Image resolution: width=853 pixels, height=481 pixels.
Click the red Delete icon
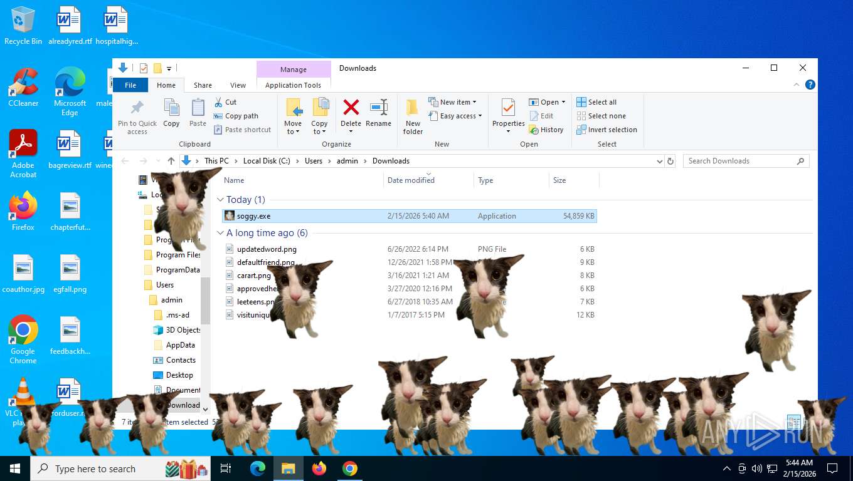click(x=351, y=107)
